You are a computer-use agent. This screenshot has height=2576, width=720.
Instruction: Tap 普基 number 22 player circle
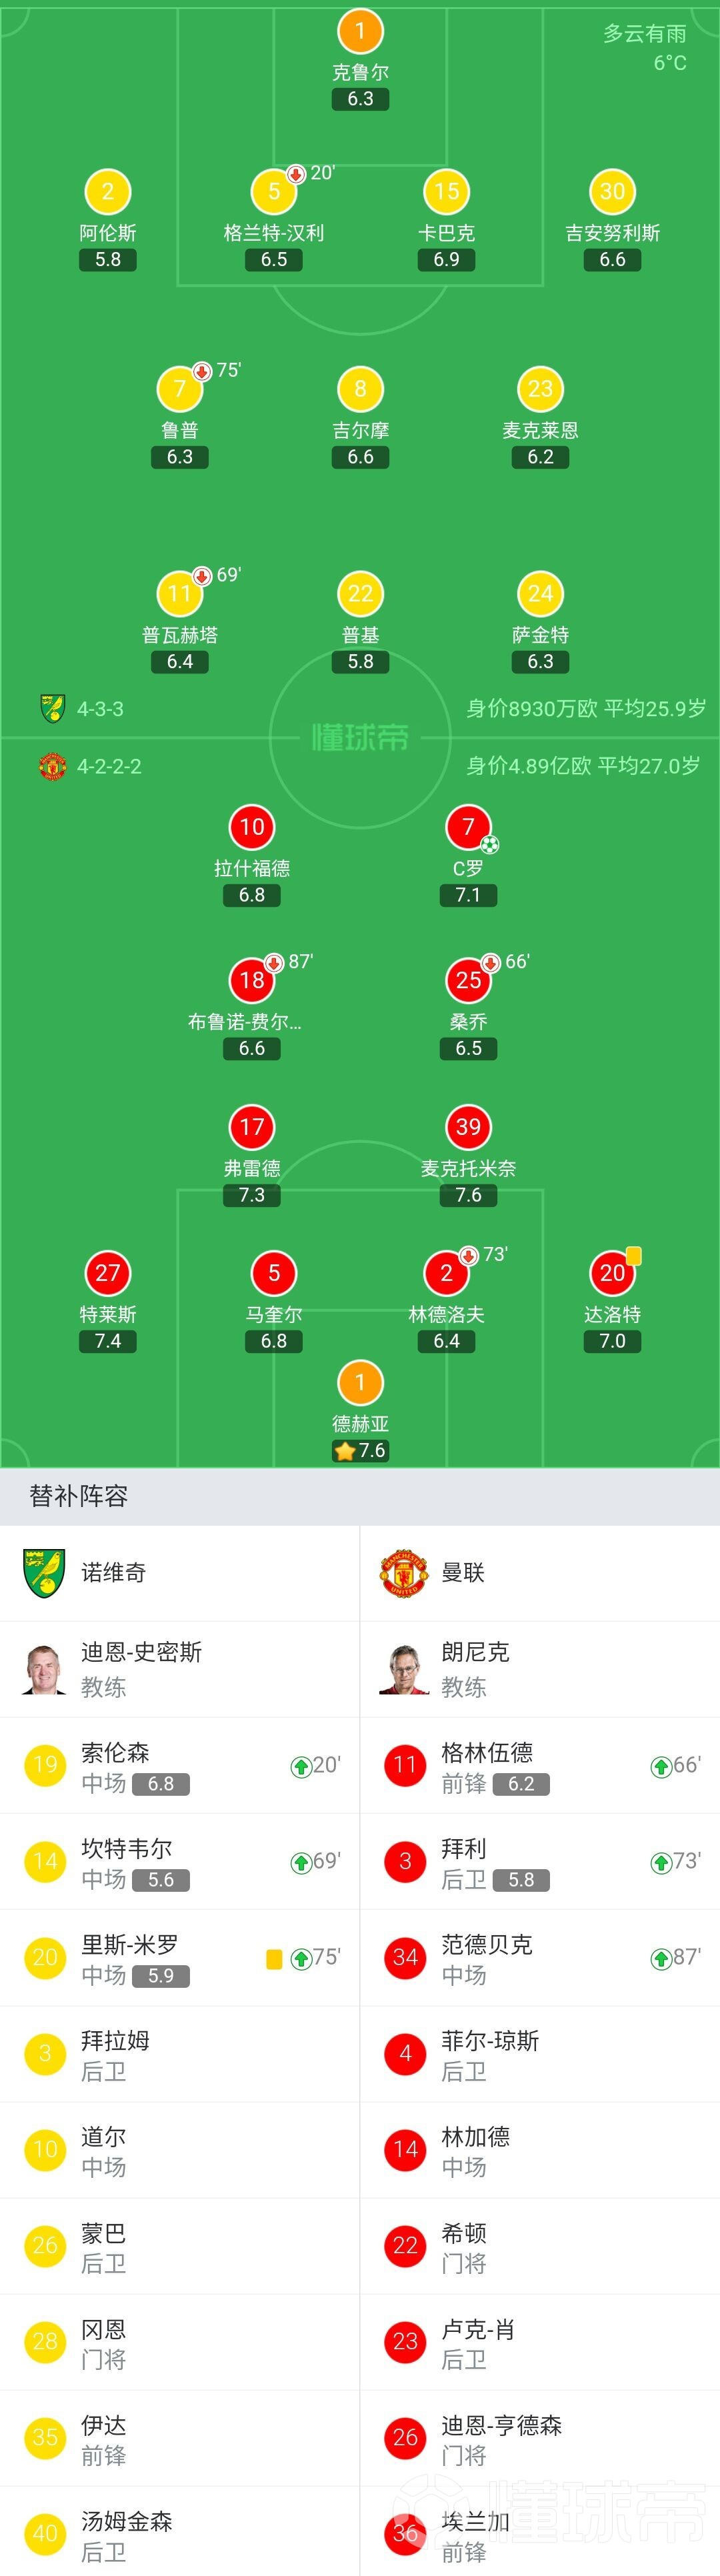pyautogui.click(x=360, y=594)
